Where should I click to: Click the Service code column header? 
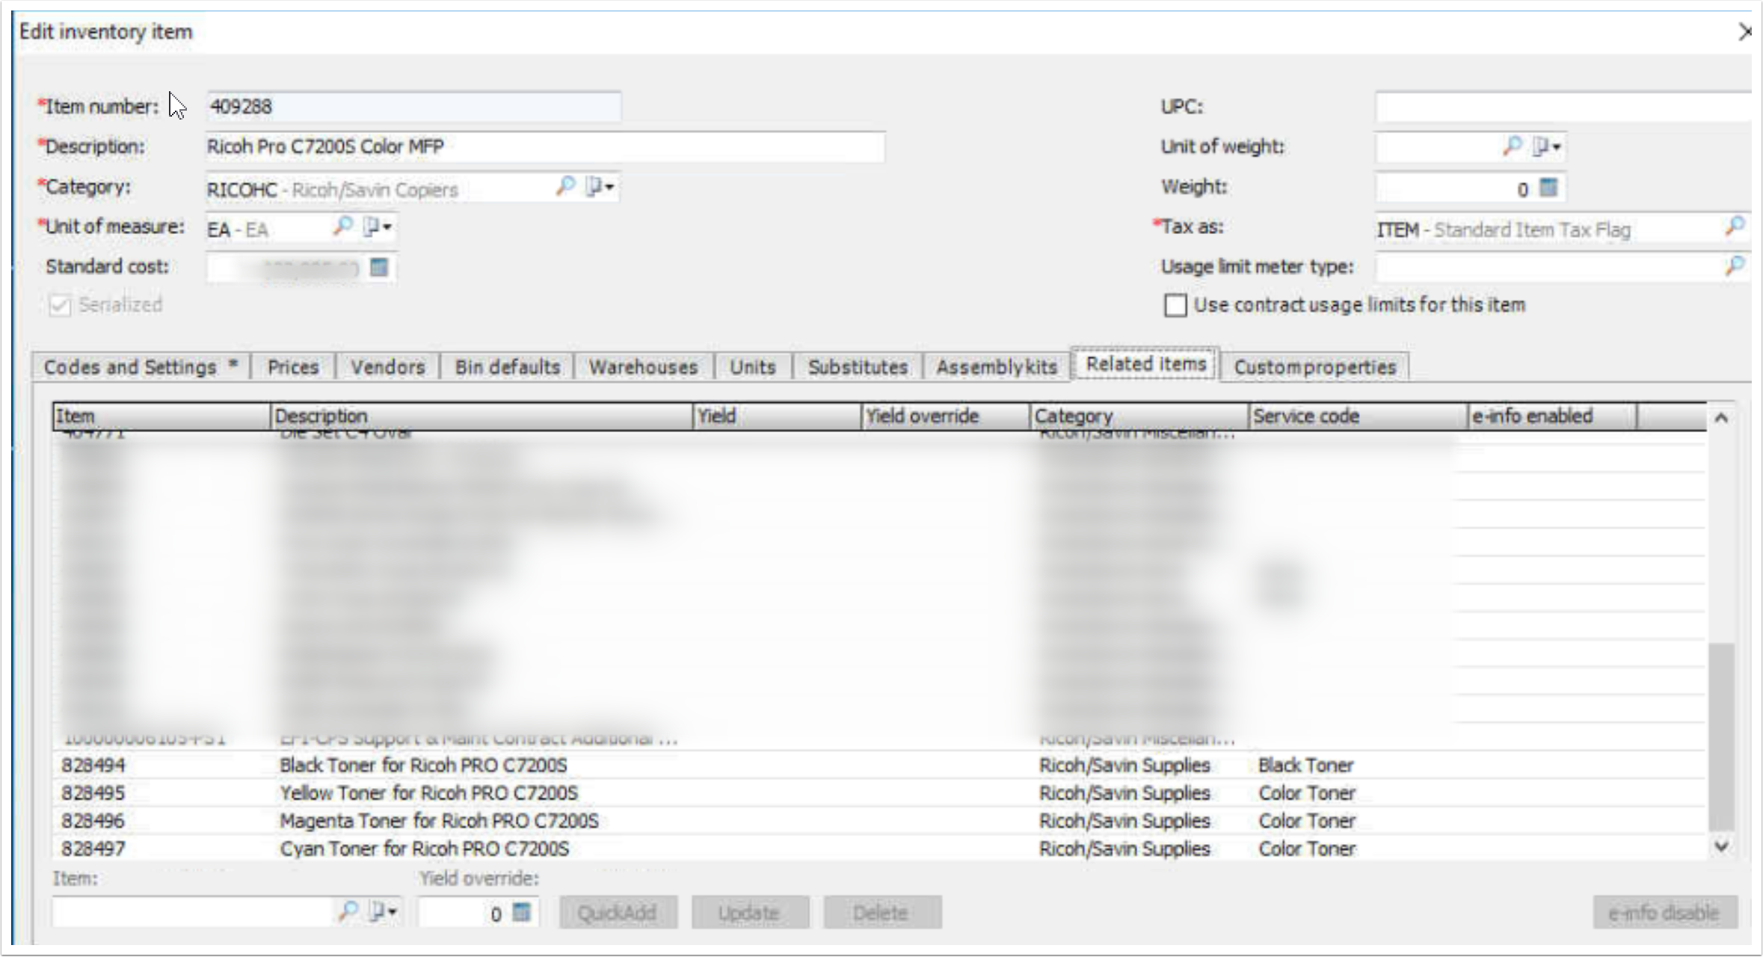coord(1358,416)
